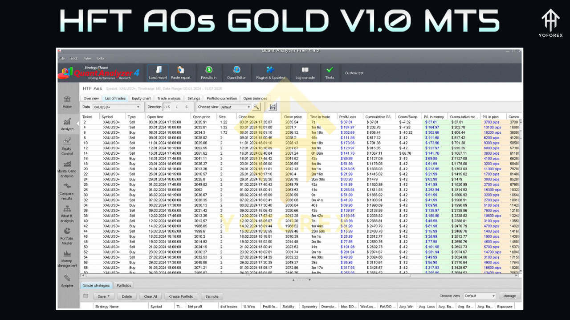
Task: Open Plugins & Updates
Action: coord(271,72)
